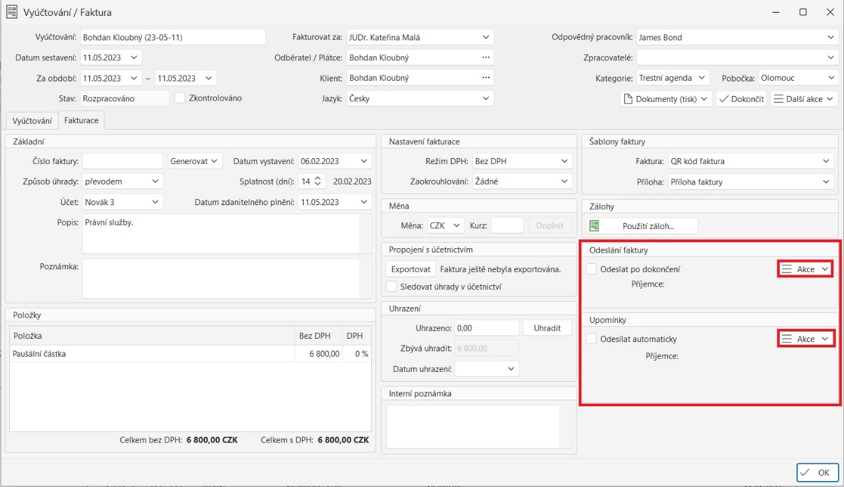This screenshot has width=844, height=487.
Task: Open Dokumenty (tisk) document menu
Action: click(x=666, y=99)
